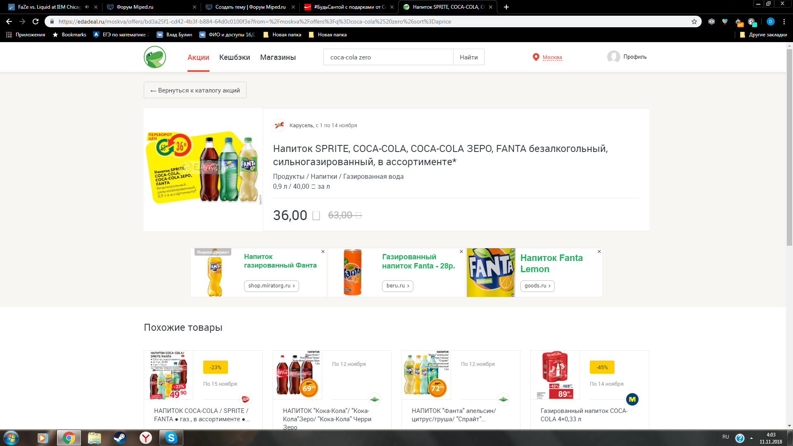Image resolution: width=793 pixels, height=446 pixels.
Task: Click the Профиль link
Action: [635, 57]
